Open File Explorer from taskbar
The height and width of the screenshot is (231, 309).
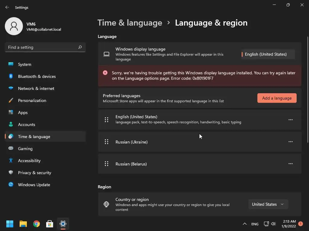click(x=23, y=224)
